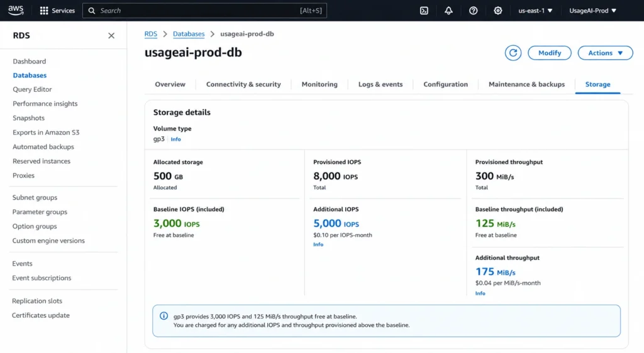Open Dashboard in the sidebar
This screenshot has height=353, width=644.
pyautogui.click(x=29, y=62)
